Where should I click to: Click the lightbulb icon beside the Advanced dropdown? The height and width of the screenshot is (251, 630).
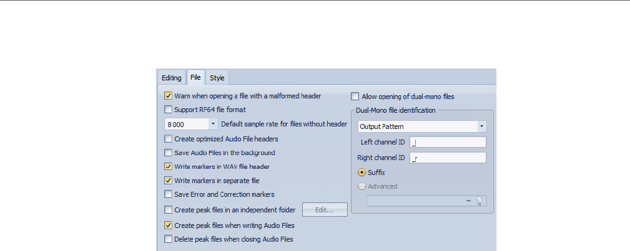(480, 201)
